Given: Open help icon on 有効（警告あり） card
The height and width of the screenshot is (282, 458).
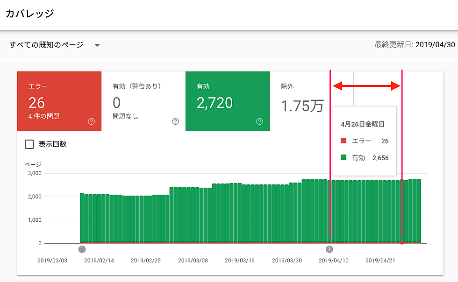Looking at the screenshot, I should (175, 121).
